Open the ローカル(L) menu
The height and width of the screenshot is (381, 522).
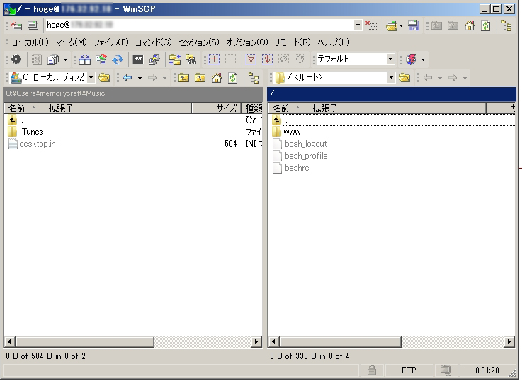[30, 42]
